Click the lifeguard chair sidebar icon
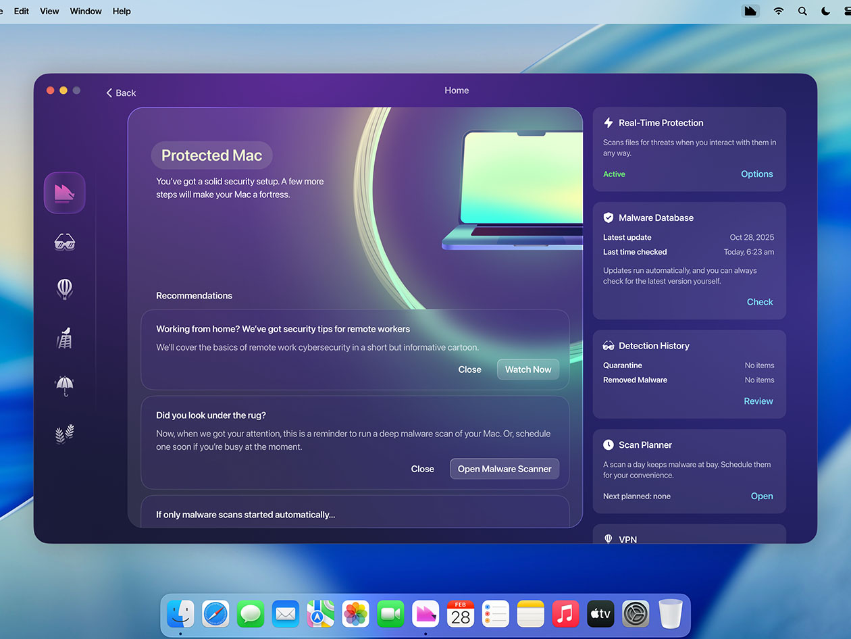The image size is (851, 639). click(x=64, y=337)
